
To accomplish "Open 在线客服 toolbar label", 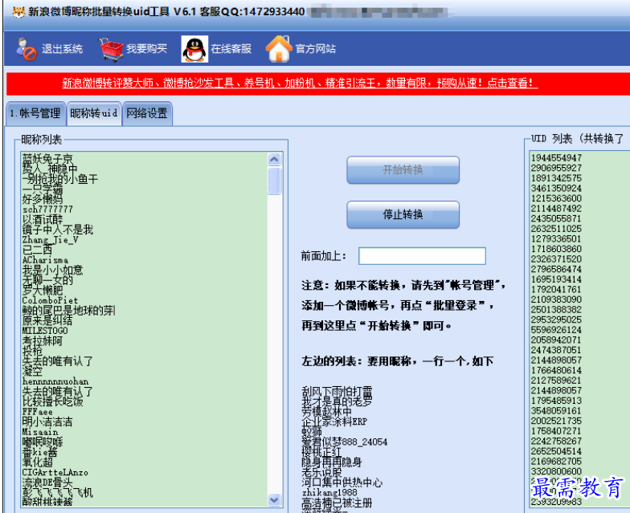I will tap(231, 49).
